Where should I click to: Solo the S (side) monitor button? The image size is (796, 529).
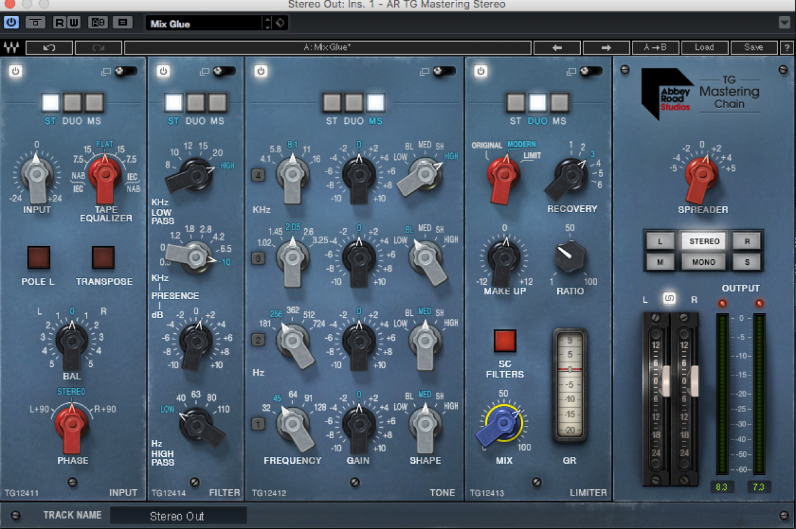tap(746, 262)
